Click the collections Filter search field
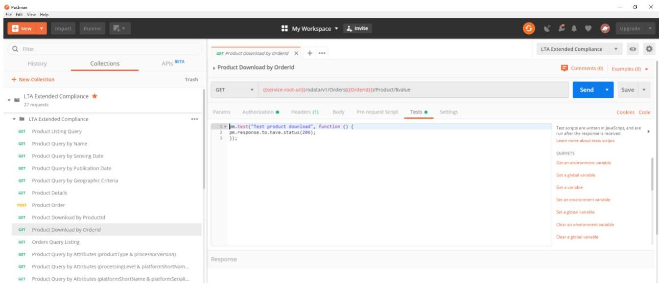The height and width of the screenshot is (285, 659). point(105,49)
